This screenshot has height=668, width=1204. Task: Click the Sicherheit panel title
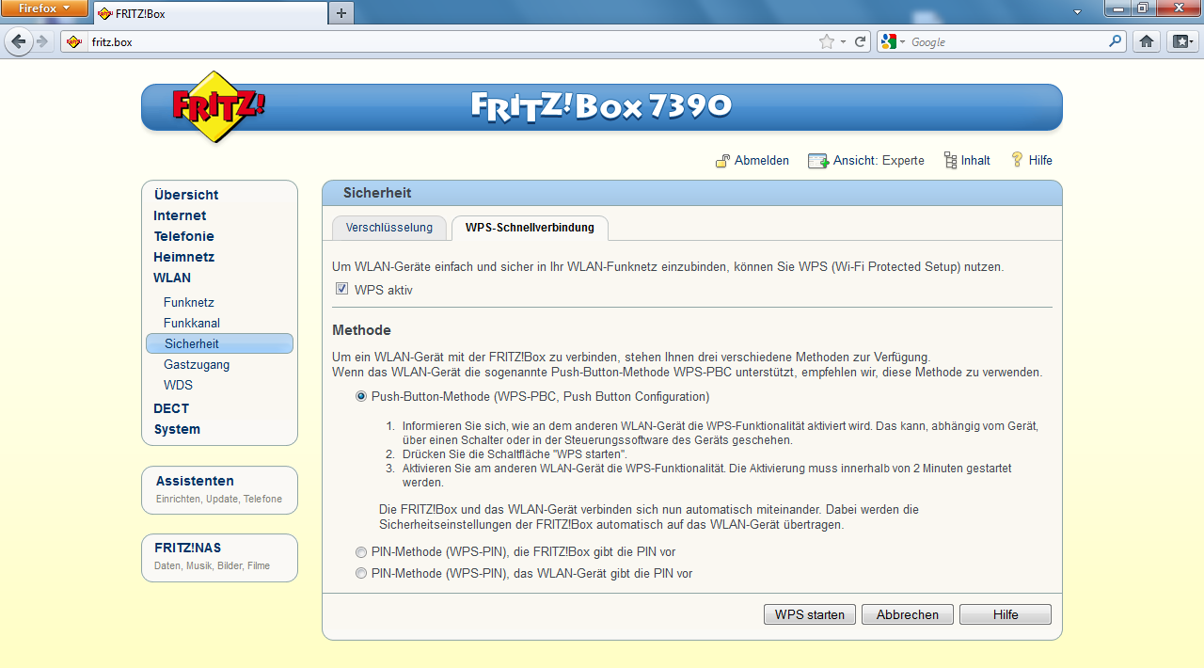pyautogui.click(x=377, y=193)
